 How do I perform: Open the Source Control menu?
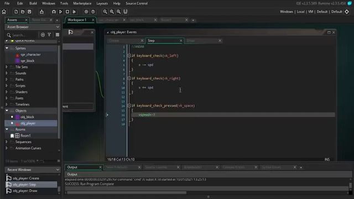pyautogui.click(x=137, y=3)
